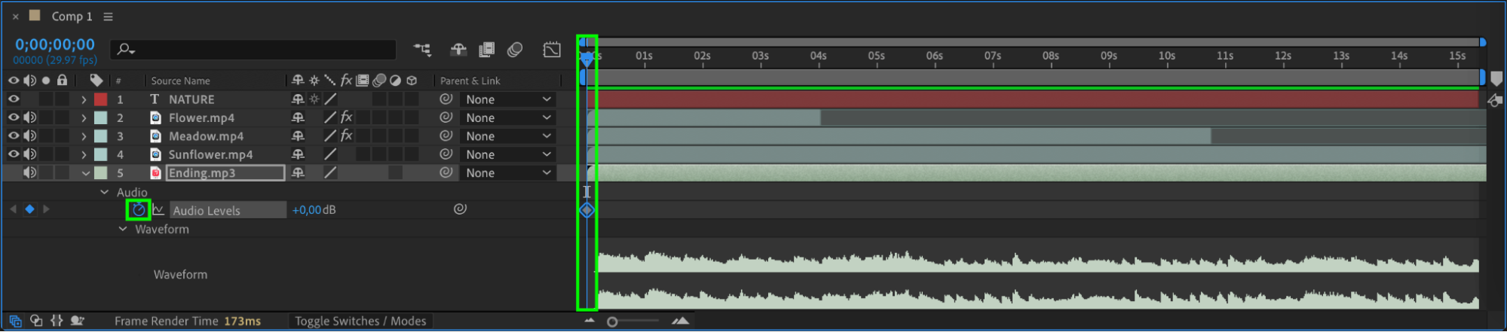This screenshot has width=1507, height=332.
Task: Hide the NATURE text layer visibility
Action: coord(14,99)
